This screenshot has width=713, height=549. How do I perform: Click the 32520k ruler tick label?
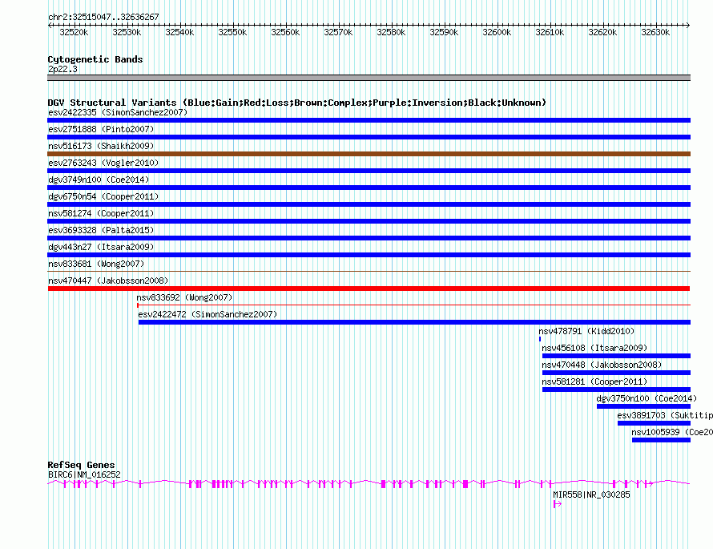74,32
